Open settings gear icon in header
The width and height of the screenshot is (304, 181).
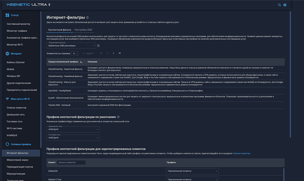click(285, 5)
